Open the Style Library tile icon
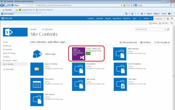This screenshot has width=175, height=110. tap(37, 100)
